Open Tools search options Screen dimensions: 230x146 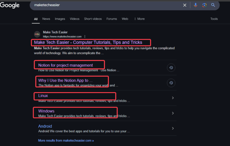[214, 19]
